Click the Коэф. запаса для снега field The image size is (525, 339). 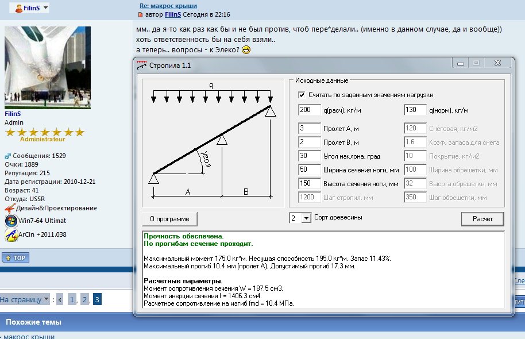click(x=415, y=142)
